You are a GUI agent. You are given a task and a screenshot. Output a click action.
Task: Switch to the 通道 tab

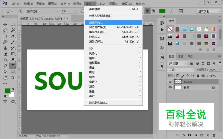coord(180,57)
